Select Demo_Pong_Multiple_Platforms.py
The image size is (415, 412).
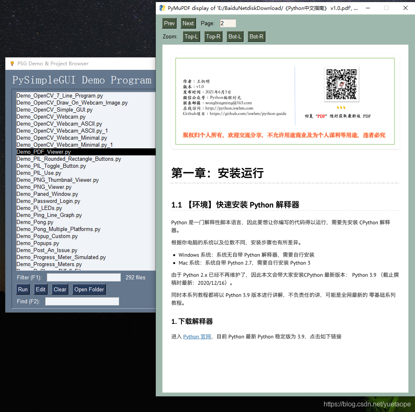click(86, 229)
